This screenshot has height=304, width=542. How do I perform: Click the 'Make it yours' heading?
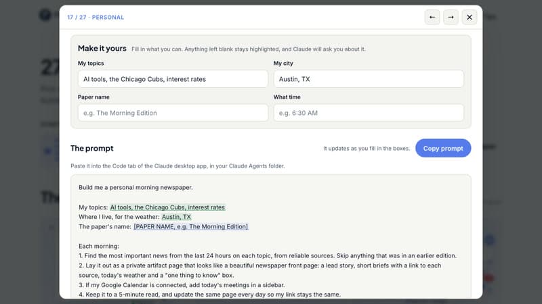[x=102, y=48]
